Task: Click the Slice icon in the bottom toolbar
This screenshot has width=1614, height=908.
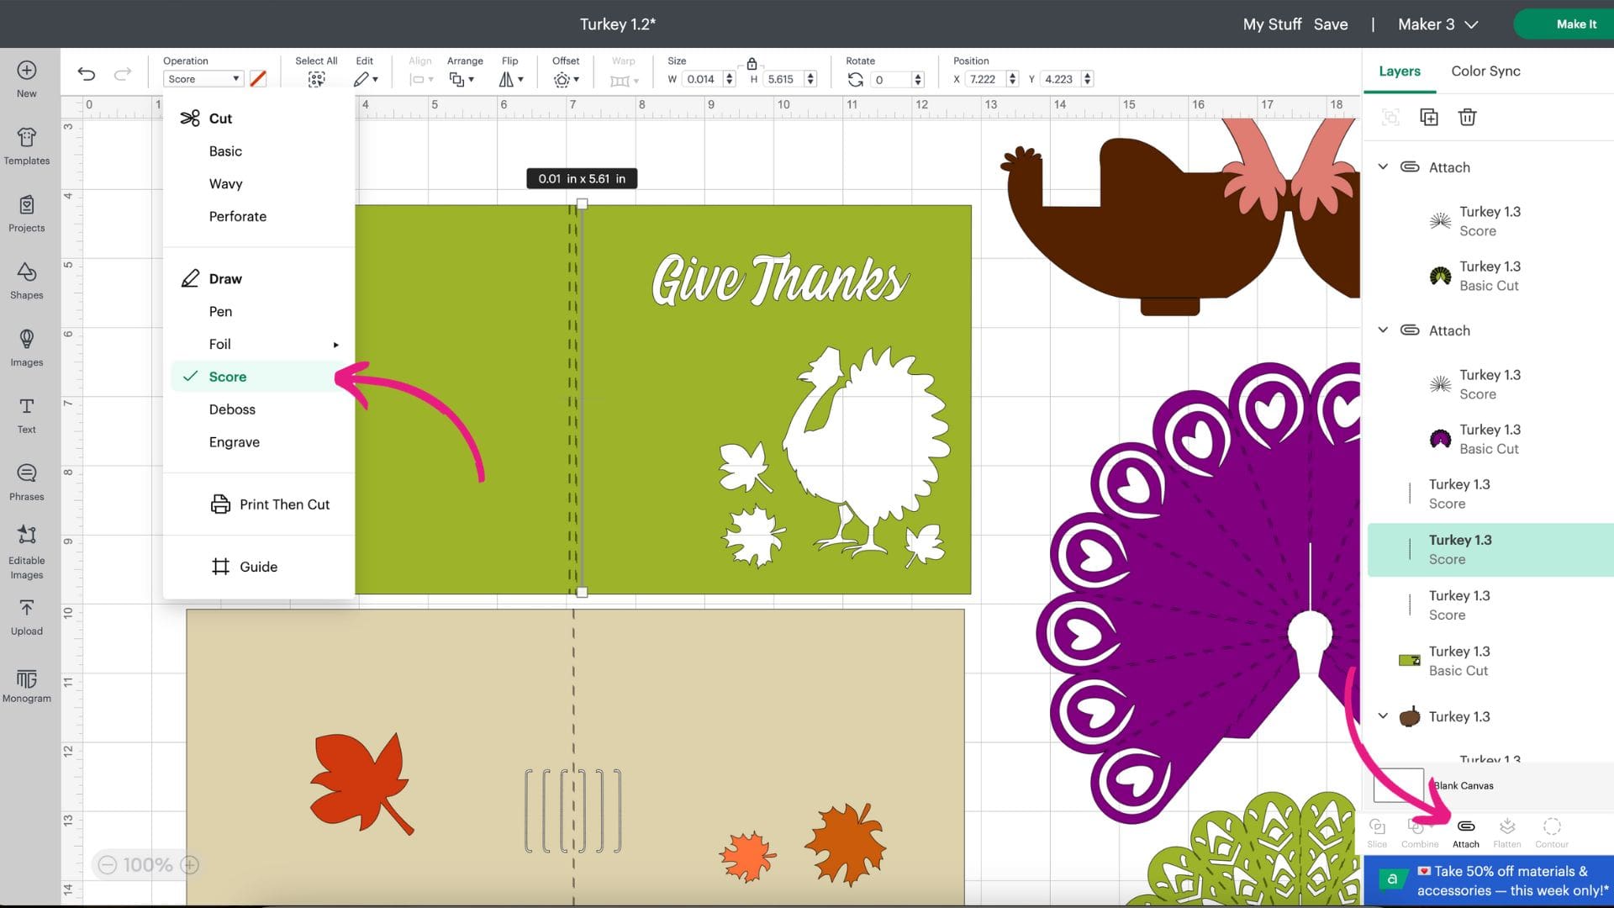Action: pyautogui.click(x=1377, y=831)
